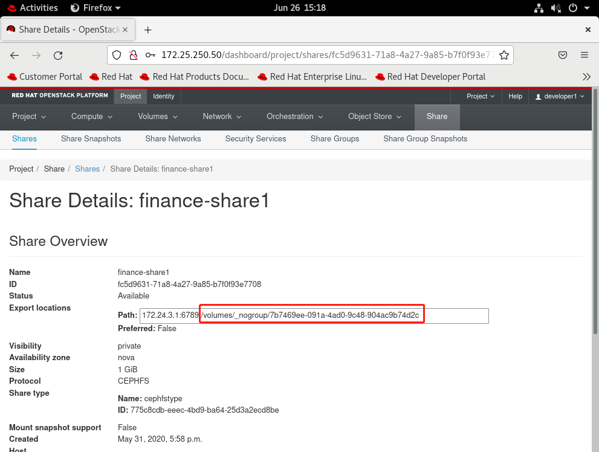Open Customer Portal bookmark
The image size is (599, 452).
click(45, 77)
